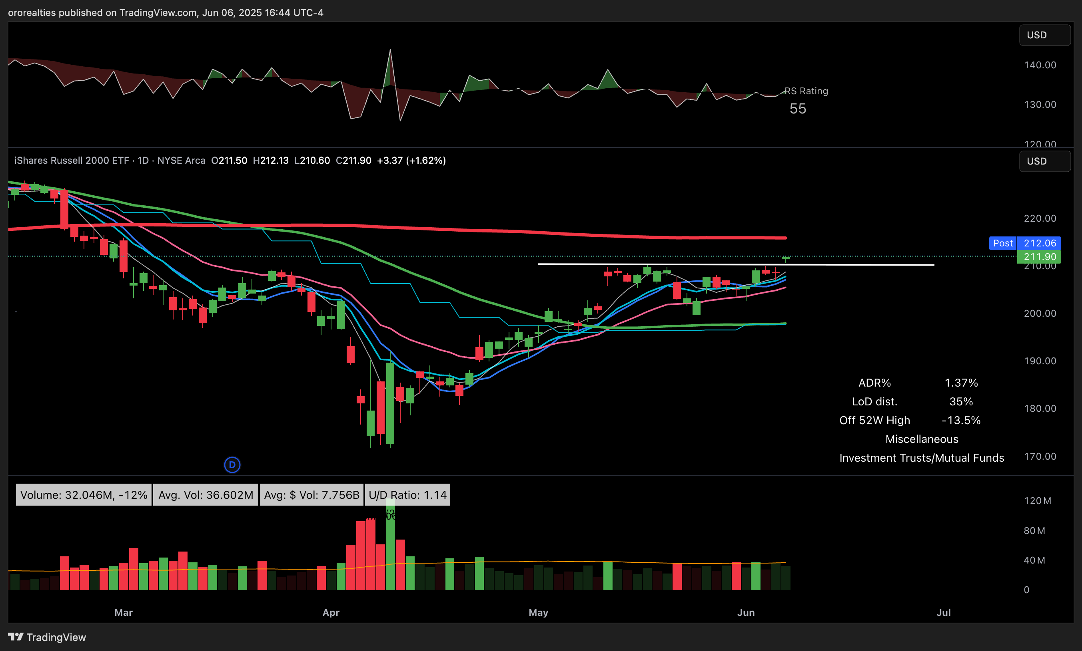Click the 140.00 label on RS pane axis

(x=1040, y=65)
